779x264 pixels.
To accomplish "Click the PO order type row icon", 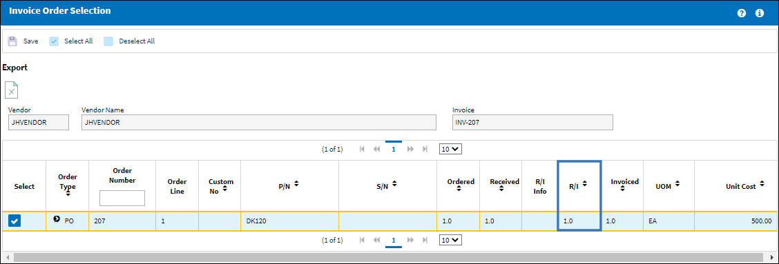I will point(57,219).
